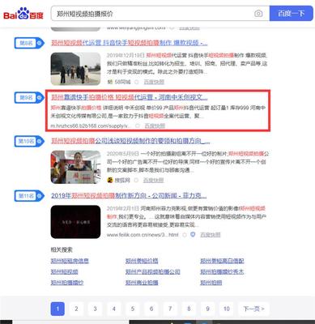Click the Baidu logo
Screen dimensions: 315x324
click(23, 14)
